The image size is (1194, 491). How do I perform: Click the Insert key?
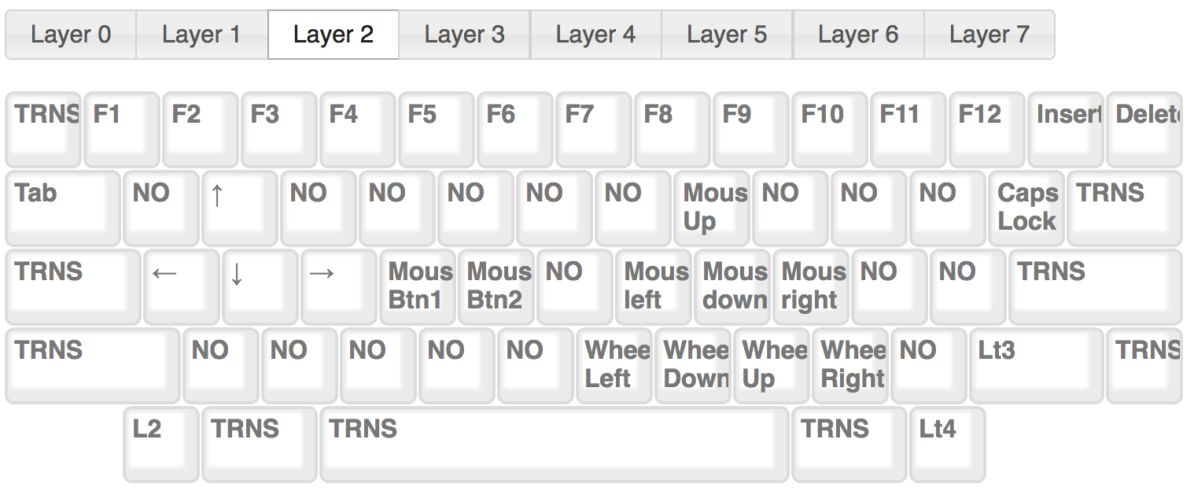(x=1066, y=129)
